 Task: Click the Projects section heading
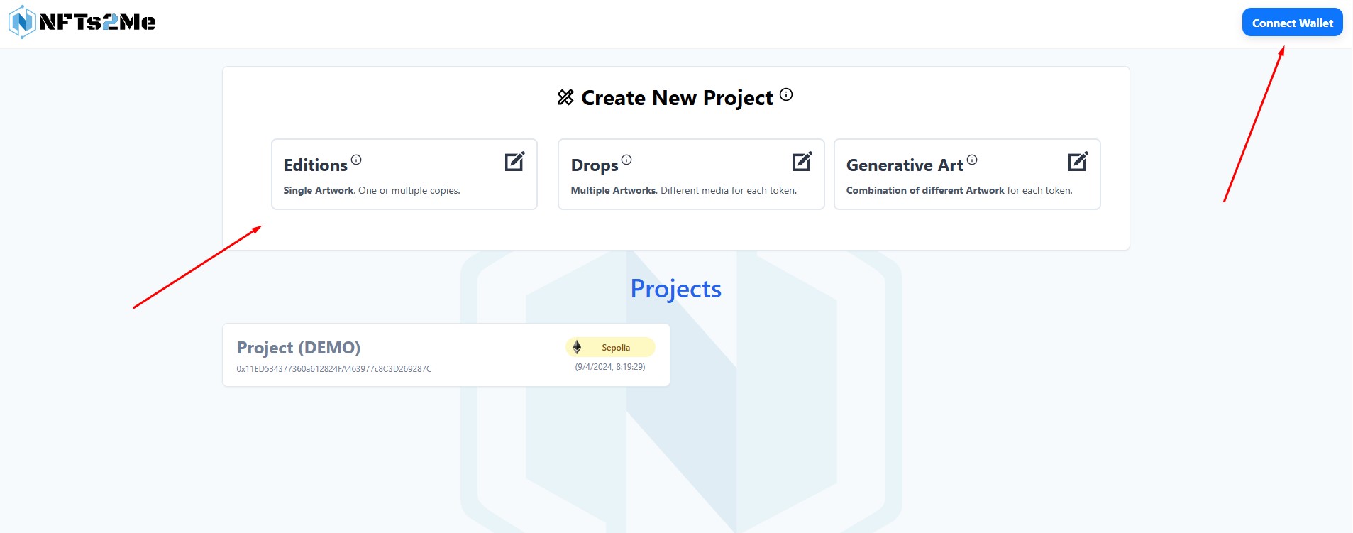pyautogui.click(x=675, y=289)
